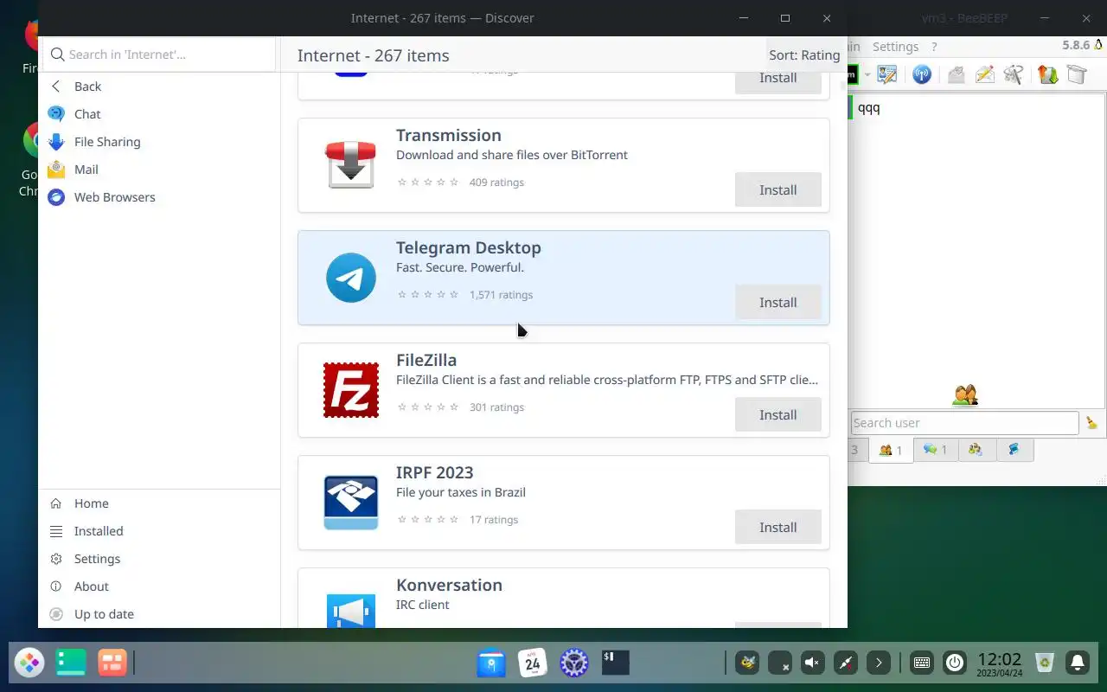Focus the Search user field in BeeBEEP
This screenshot has height=692, width=1107.
click(x=964, y=423)
